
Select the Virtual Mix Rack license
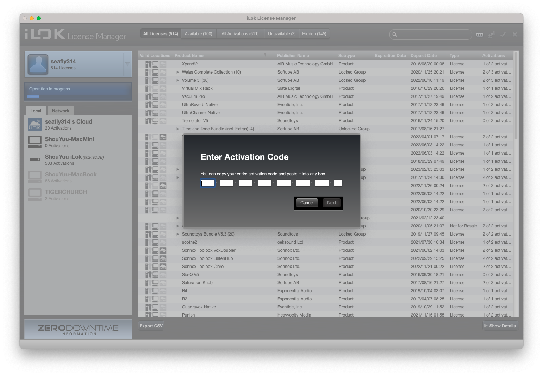coord(326,88)
